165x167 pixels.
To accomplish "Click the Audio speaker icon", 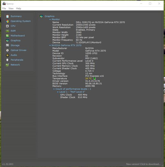I will (x=7, y=55).
